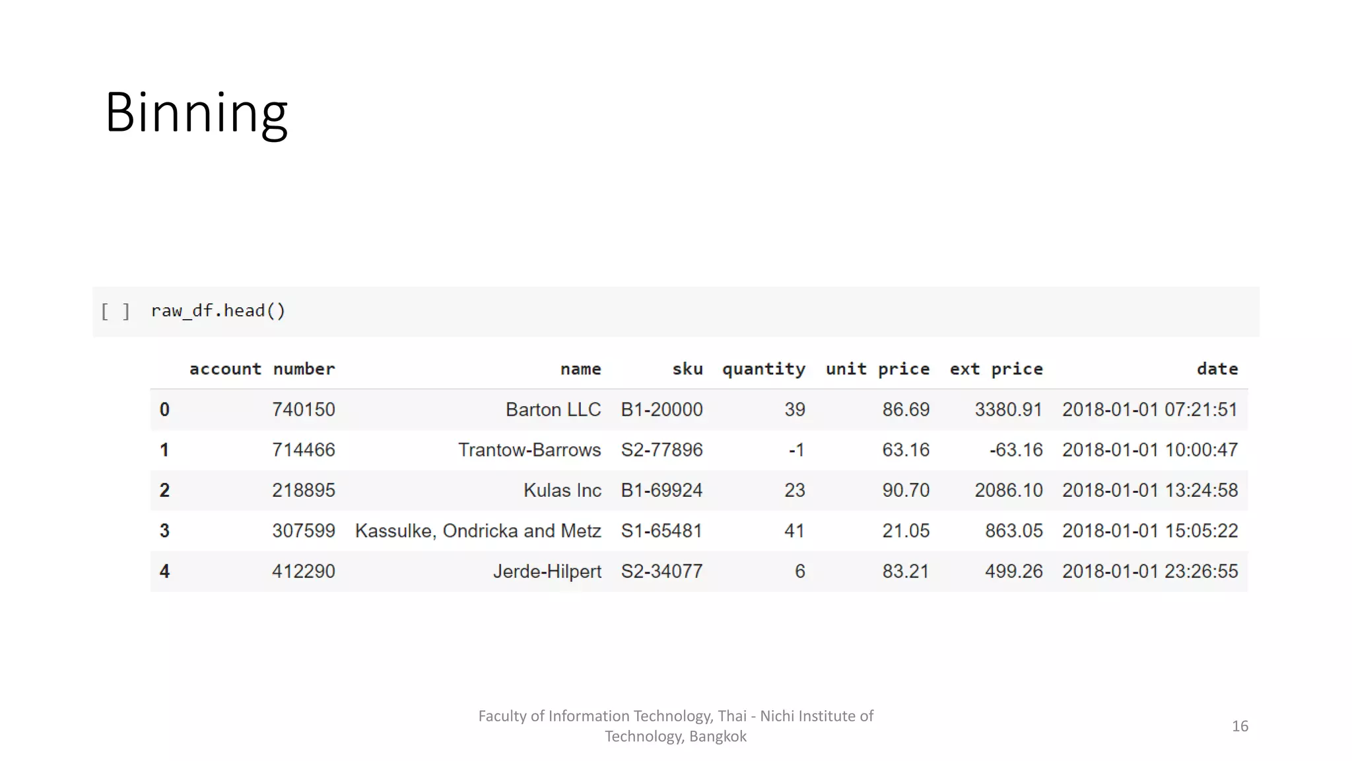1352x761 pixels.
Task: Click the account number column header
Action: pos(262,369)
